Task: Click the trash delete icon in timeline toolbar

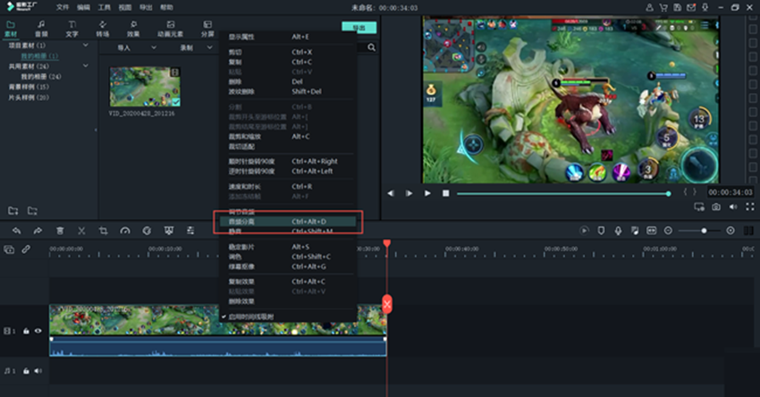Action: click(60, 231)
